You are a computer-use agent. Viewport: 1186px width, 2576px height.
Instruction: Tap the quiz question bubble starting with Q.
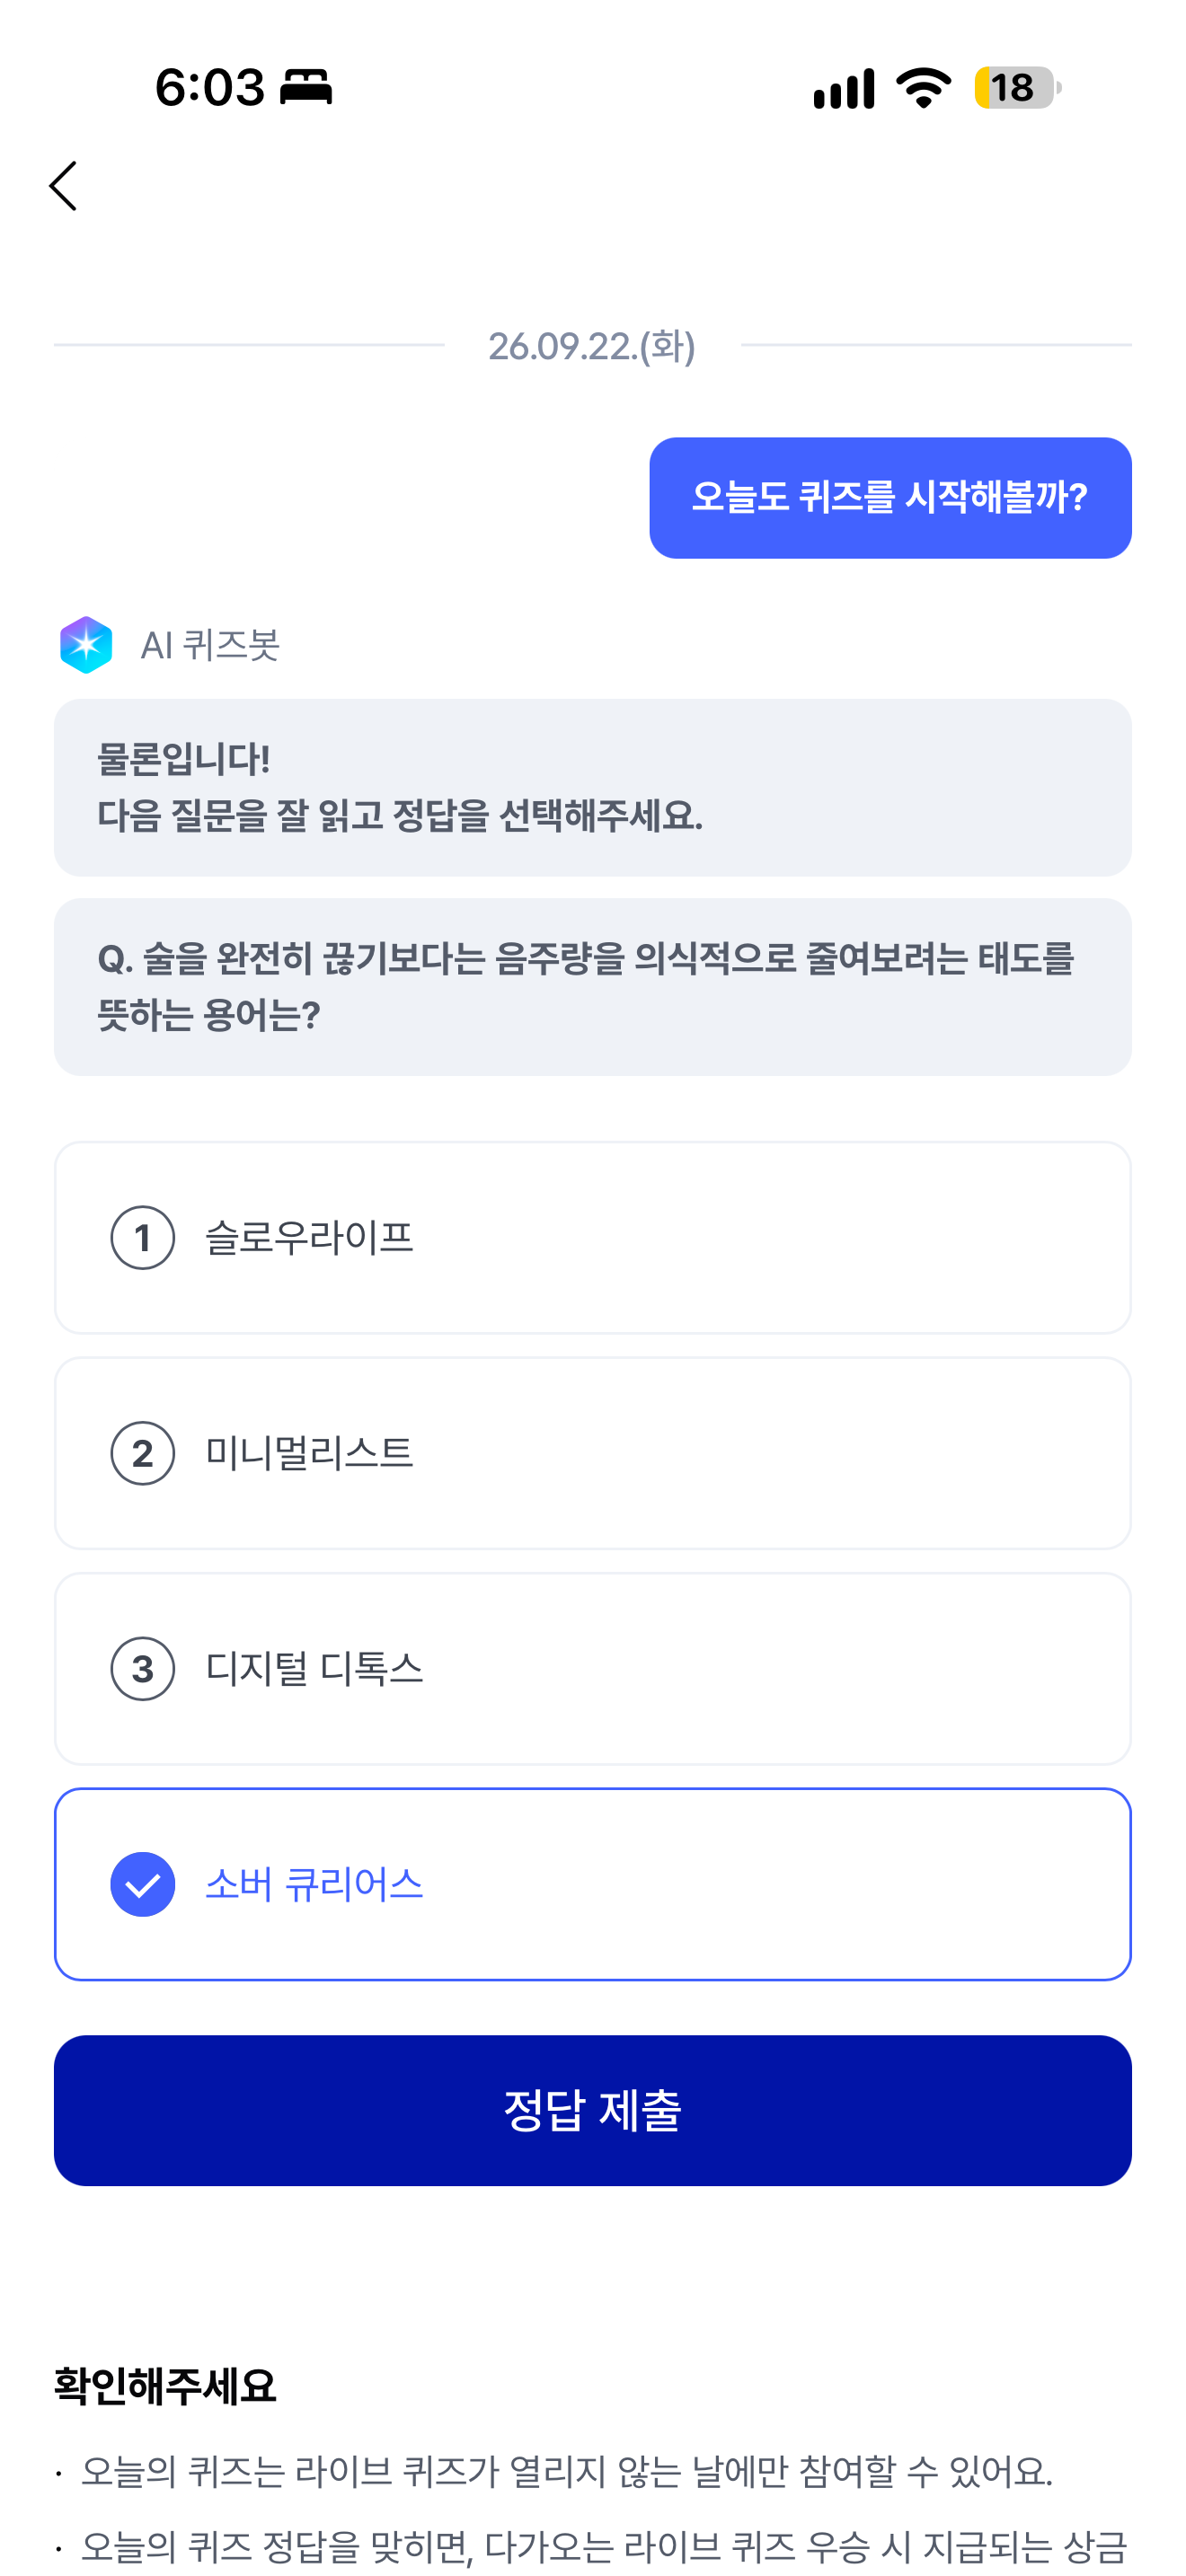coord(593,987)
